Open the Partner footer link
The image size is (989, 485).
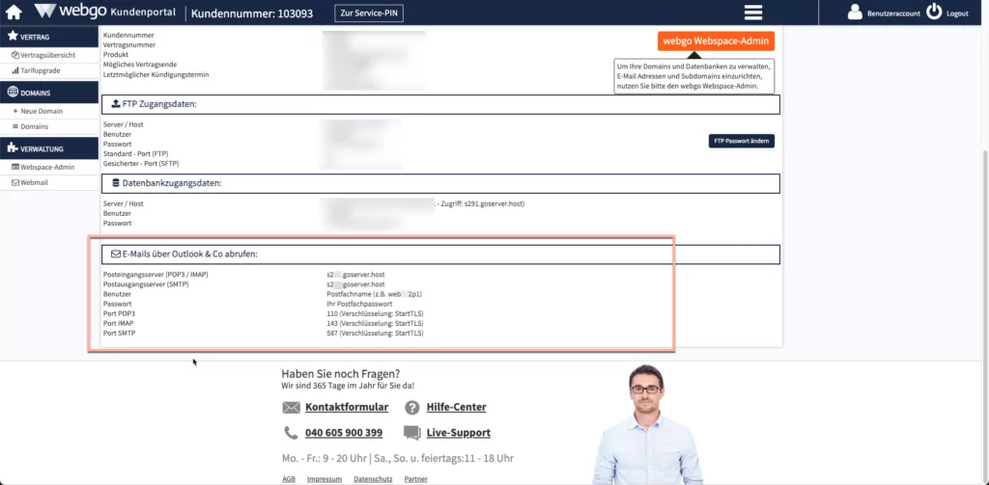(x=415, y=479)
